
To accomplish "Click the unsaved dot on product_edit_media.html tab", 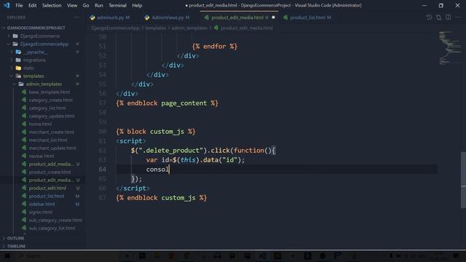I will click(273, 17).
